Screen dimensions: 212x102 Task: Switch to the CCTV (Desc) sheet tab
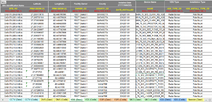coord(16,100)
